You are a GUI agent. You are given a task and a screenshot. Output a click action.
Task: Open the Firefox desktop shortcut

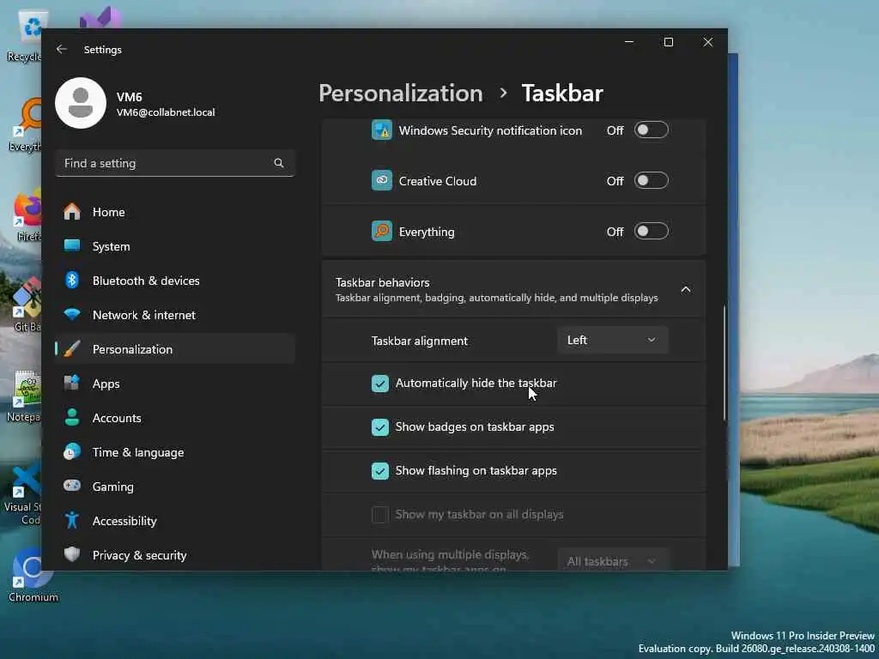[27, 215]
